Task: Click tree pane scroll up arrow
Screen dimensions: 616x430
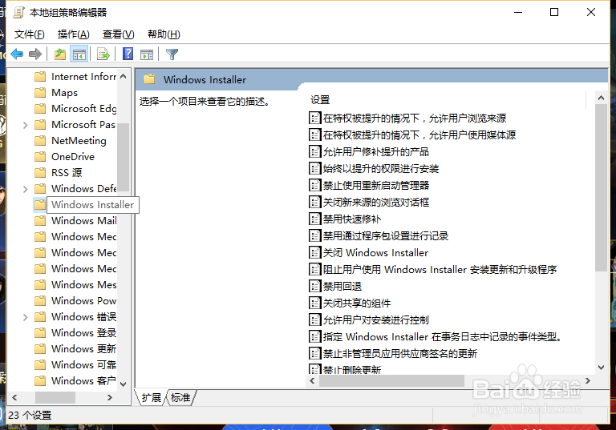Action: (123, 76)
